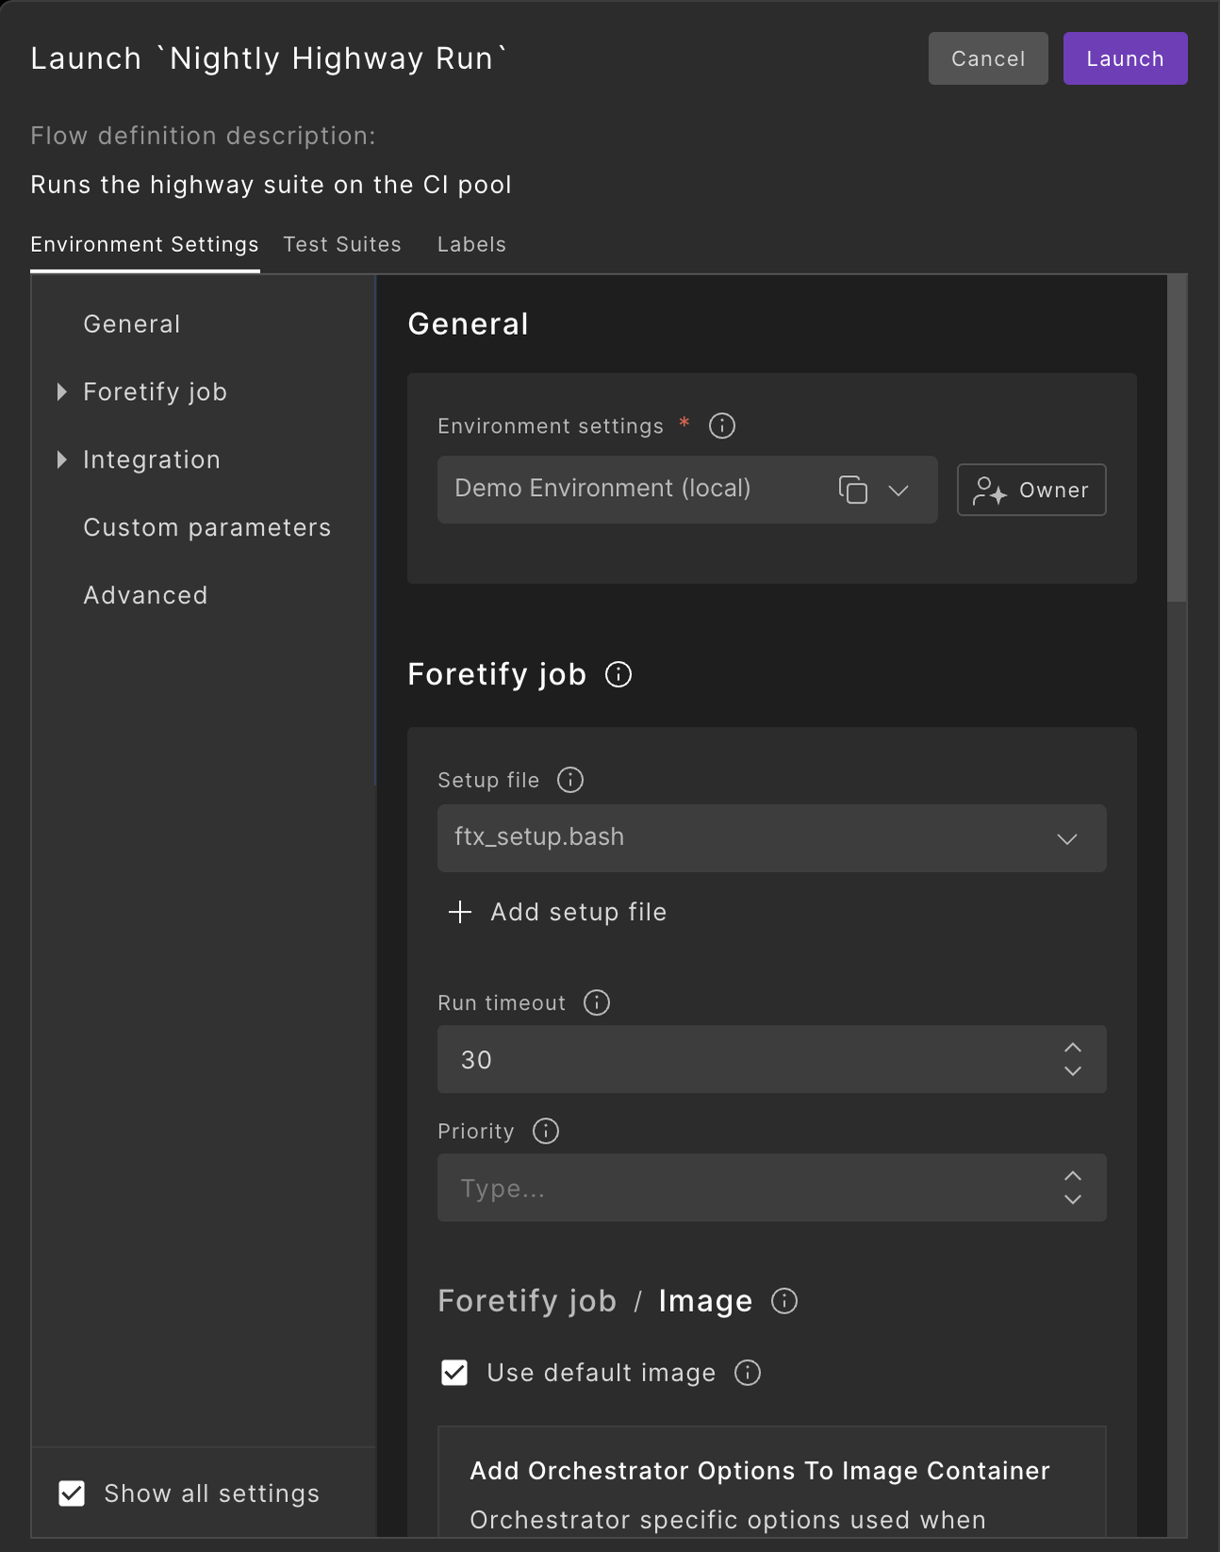Select General in the settings sidebar
Screen dimensions: 1220x1552
pos(132,324)
